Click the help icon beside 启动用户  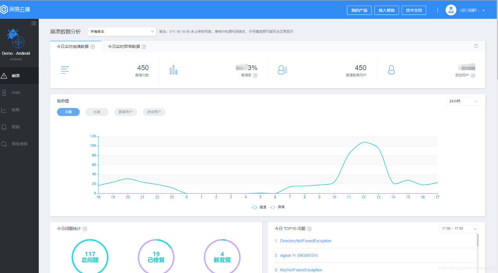(x=473, y=75)
